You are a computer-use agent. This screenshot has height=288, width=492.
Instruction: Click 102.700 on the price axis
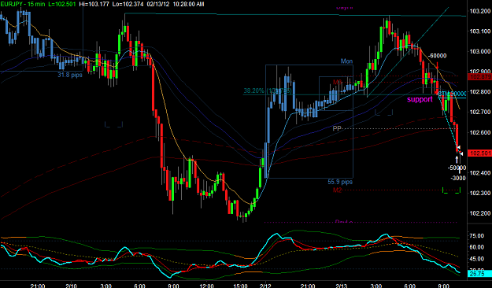[479, 112]
